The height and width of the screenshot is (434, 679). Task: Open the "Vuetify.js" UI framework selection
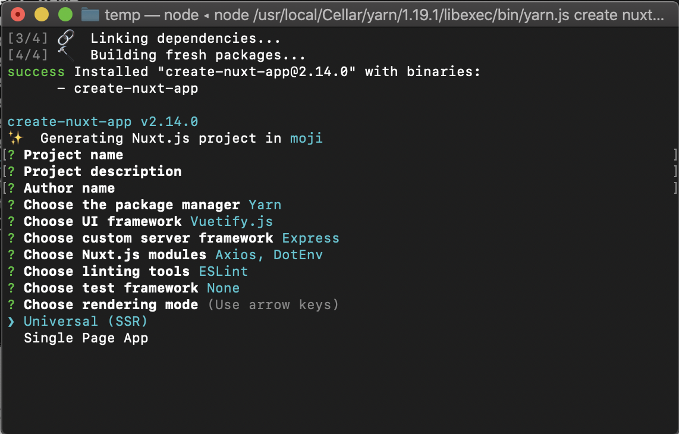click(232, 221)
